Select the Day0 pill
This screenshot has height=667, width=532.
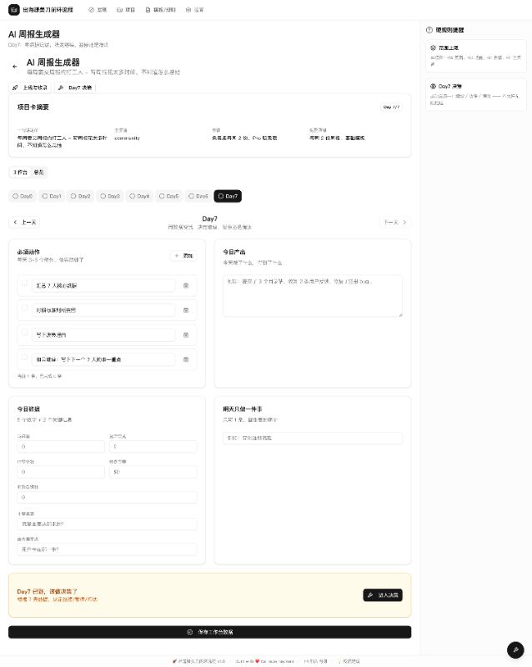[23, 196]
